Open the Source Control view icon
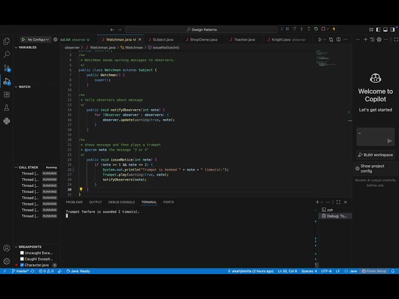This screenshot has height=299, width=399. pos(7,68)
